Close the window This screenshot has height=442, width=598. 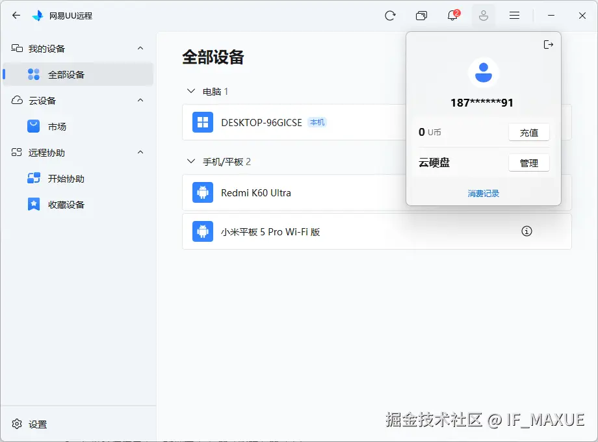(582, 15)
